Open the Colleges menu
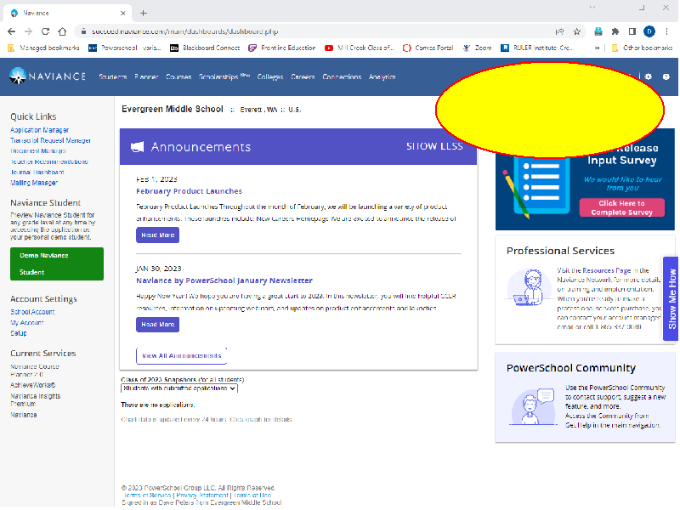This screenshot has width=680, height=510. 270,76
